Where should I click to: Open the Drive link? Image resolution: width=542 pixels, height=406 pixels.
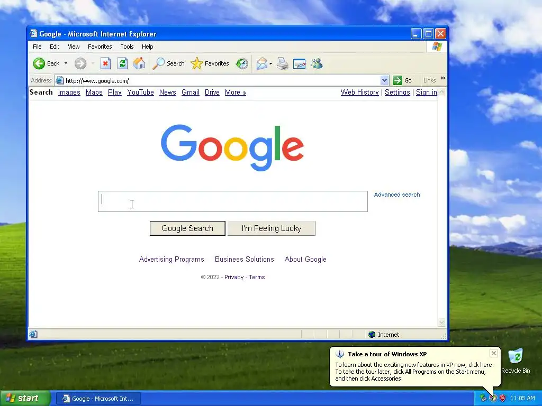coord(212,93)
